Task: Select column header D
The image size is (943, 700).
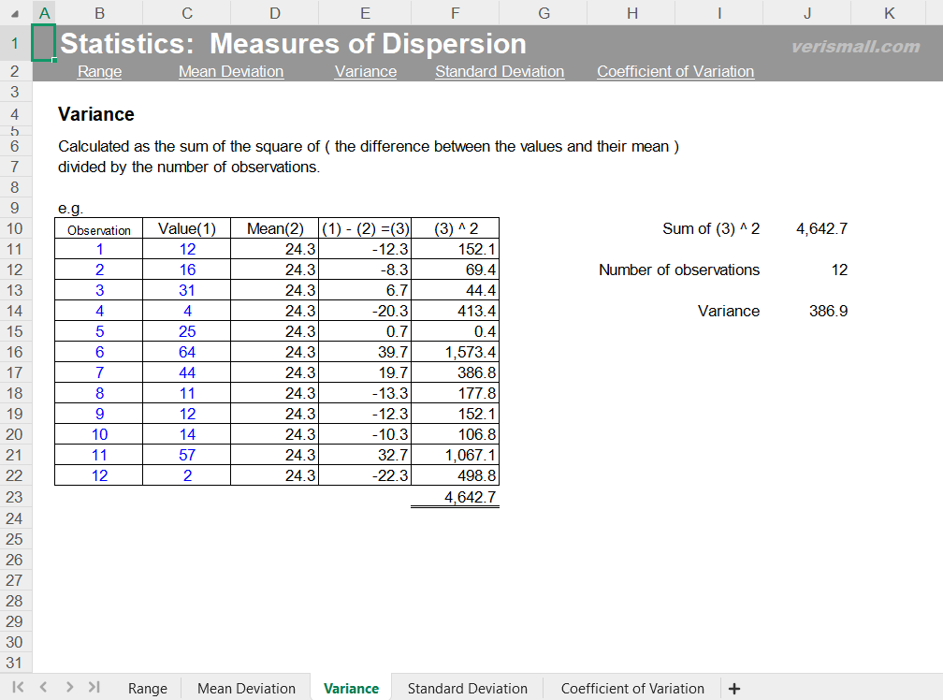Action: (274, 13)
